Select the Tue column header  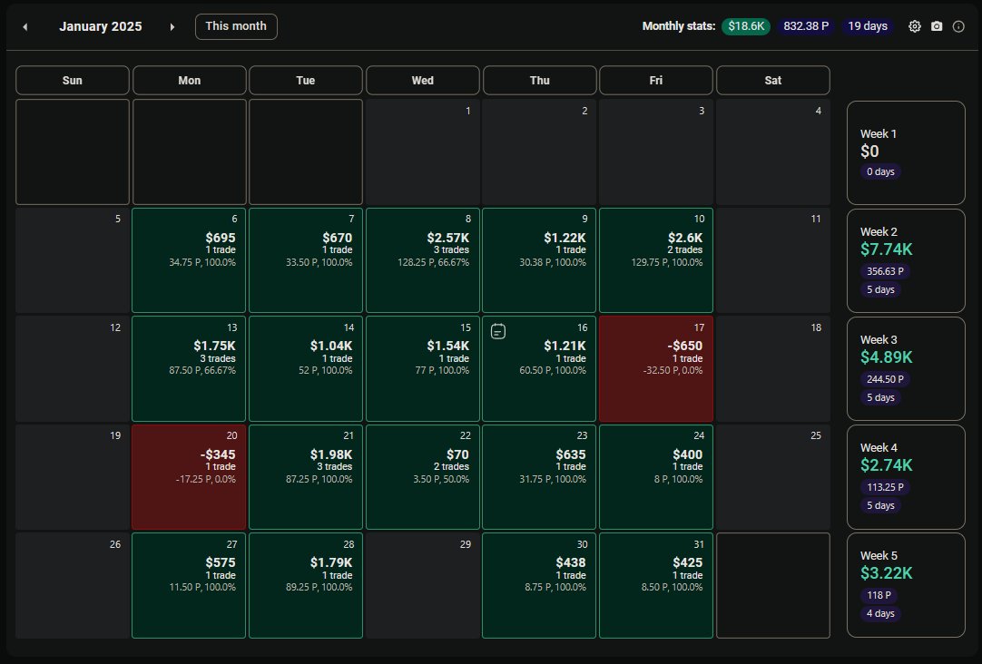tap(306, 80)
